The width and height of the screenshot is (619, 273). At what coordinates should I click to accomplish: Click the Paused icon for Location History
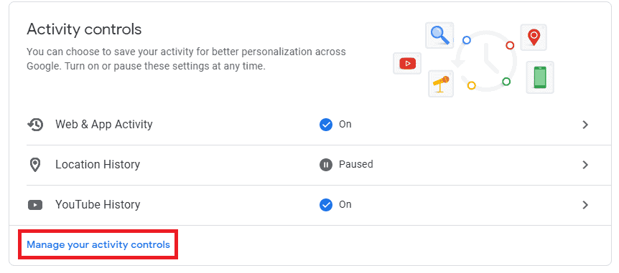(326, 165)
